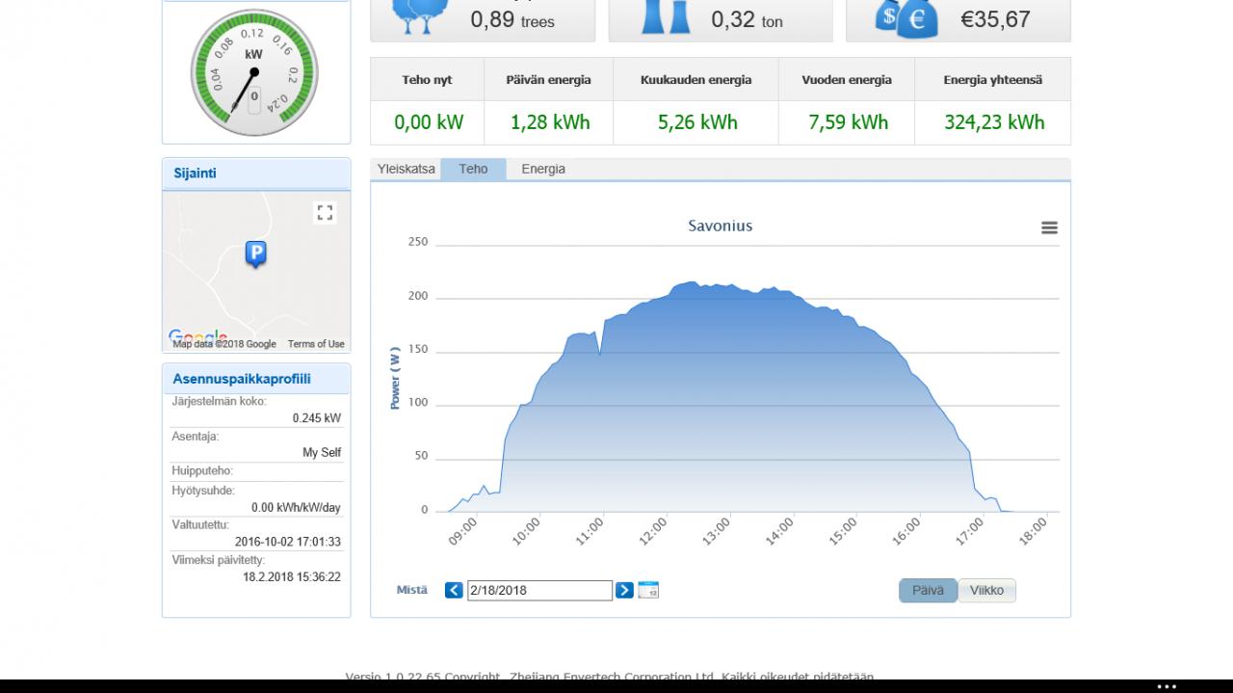Image resolution: width=1233 pixels, height=693 pixels.
Task: Click the trees planted icon
Action: pyautogui.click(x=420, y=17)
